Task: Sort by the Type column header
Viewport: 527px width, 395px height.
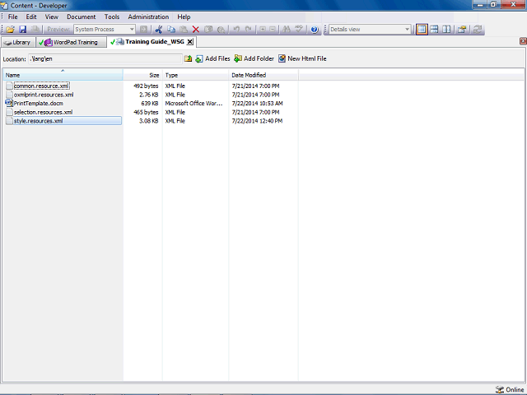Action: pyautogui.click(x=196, y=75)
